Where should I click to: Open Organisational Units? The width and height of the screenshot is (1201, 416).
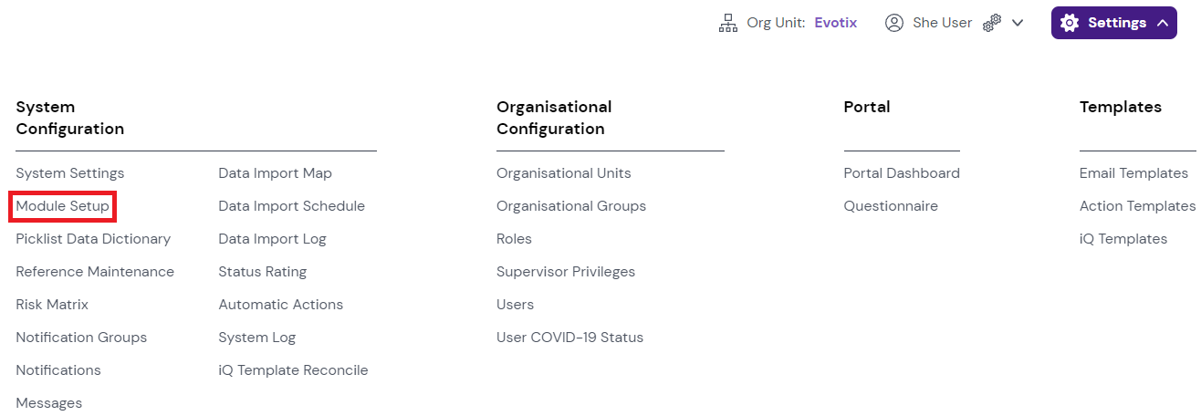click(x=563, y=173)
